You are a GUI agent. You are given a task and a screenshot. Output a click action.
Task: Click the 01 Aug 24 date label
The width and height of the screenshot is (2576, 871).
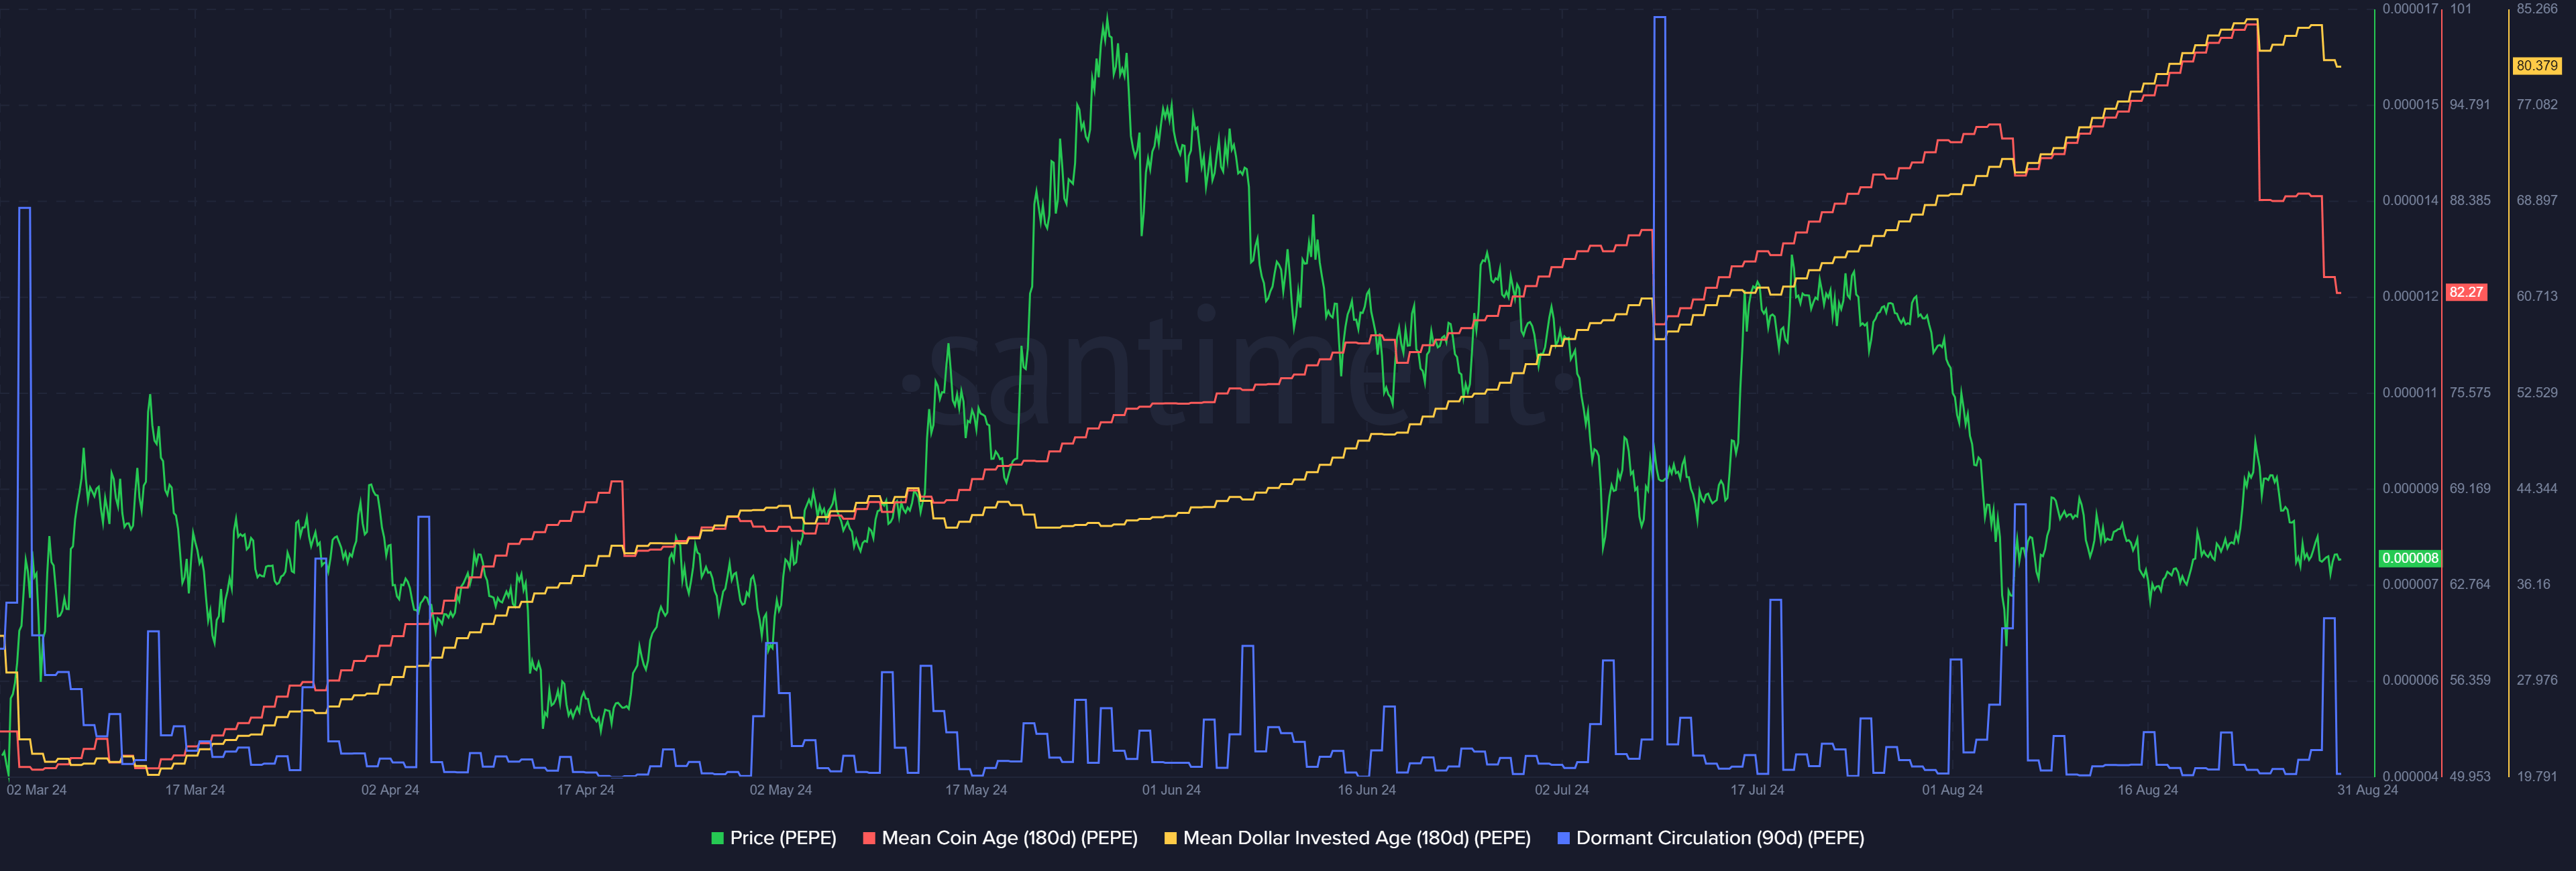[1952, 790]
